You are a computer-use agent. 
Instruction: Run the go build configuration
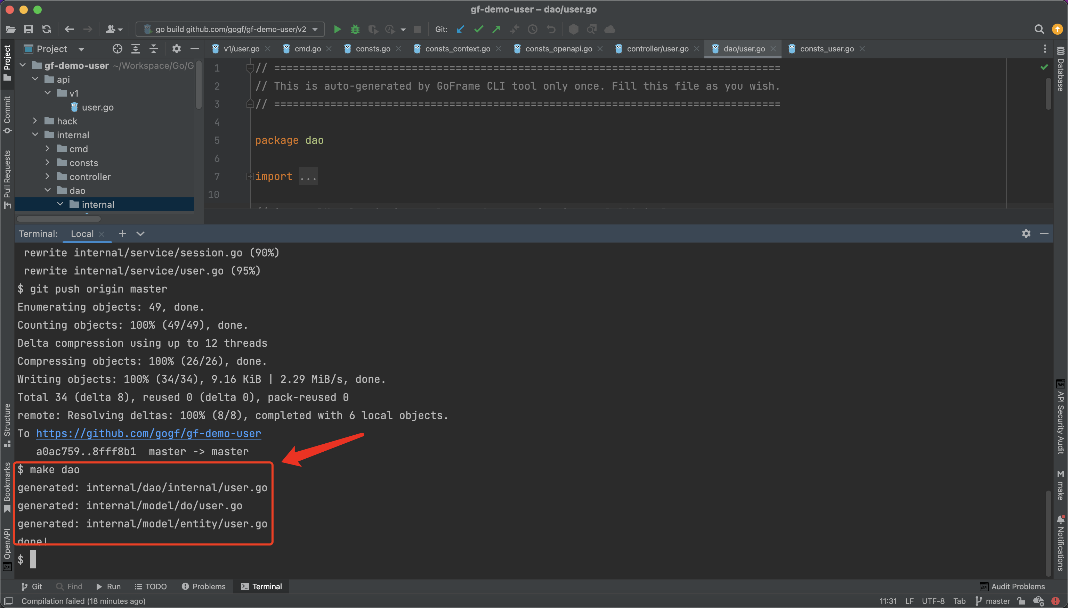tap(337, 29)
